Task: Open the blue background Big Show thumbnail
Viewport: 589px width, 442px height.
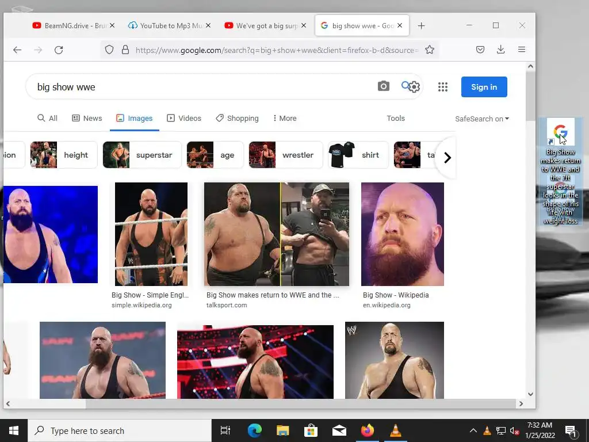Action: 51,234
